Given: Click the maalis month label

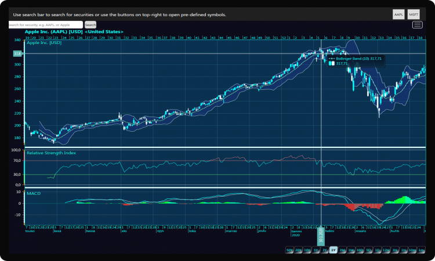Looking at the screenshot, I should [361, 231].
